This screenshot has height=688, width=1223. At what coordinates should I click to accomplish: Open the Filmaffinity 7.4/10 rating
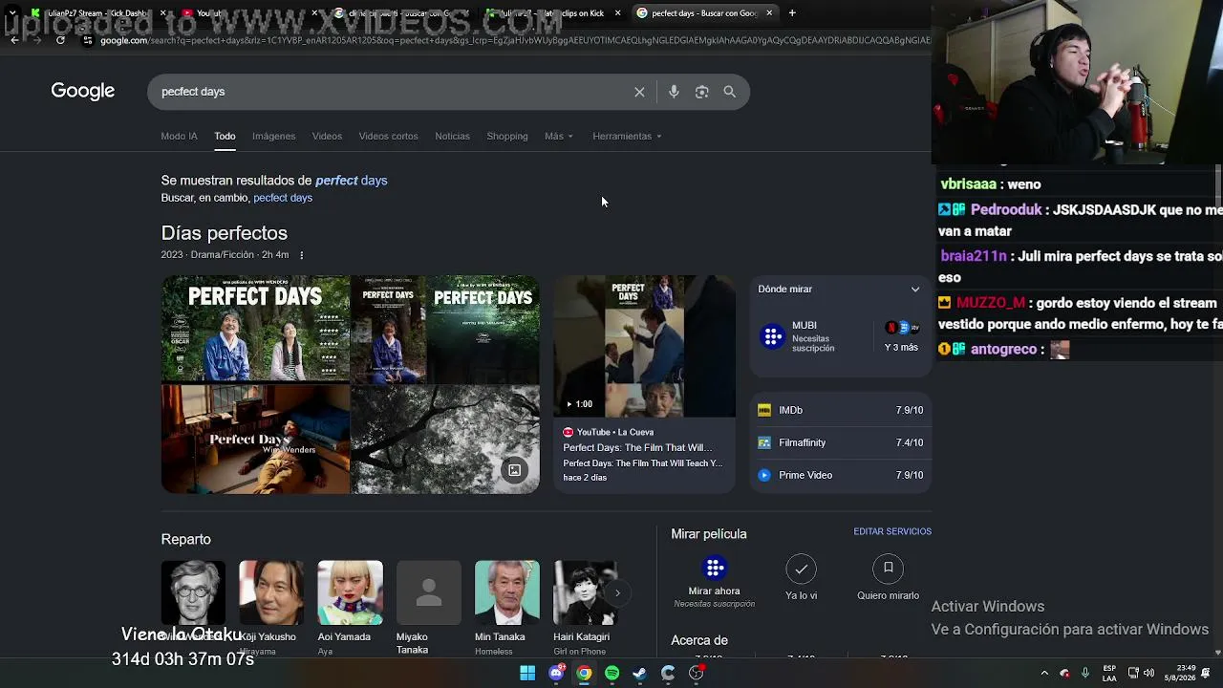(x=840, y=442)
